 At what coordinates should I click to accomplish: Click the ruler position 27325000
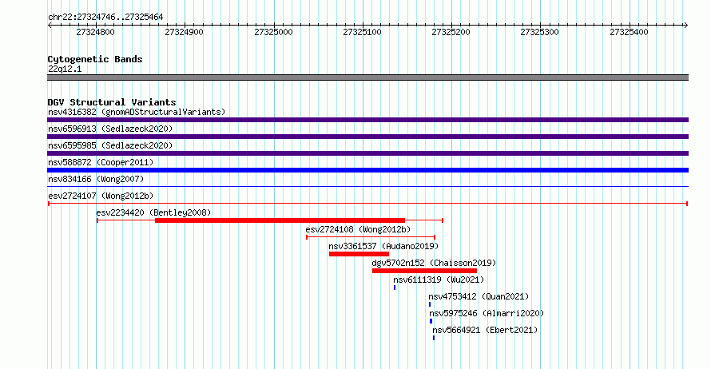click(273, 32)
